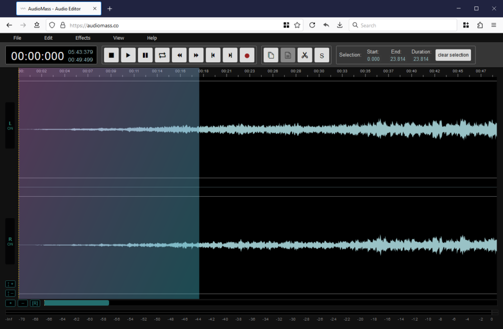
Task: Close the AudioMass browser tab
Action: (x=95, y=9)
